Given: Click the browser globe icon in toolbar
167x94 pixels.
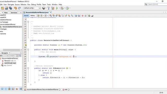Looking at the screenshot, I should coord(44,8).
